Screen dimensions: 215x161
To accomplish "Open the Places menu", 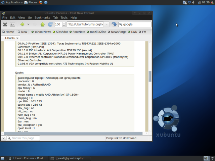I will point(31,2).
